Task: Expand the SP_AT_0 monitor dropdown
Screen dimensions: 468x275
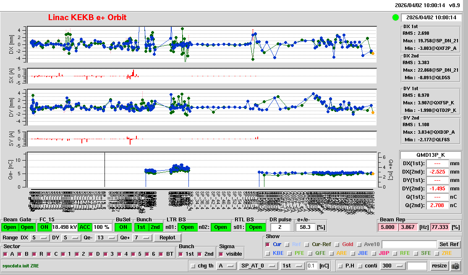Action: pos(257,266)
